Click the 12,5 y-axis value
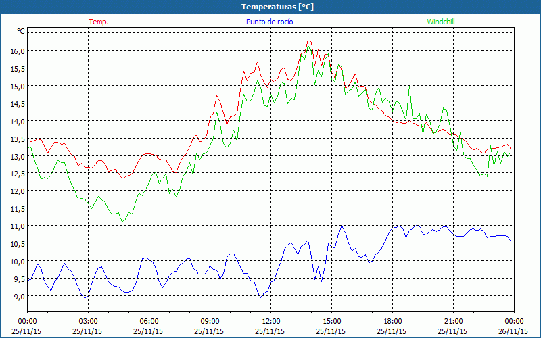This screenshot has height=338, width=541. pyautogui.click(x=18, y=174)
